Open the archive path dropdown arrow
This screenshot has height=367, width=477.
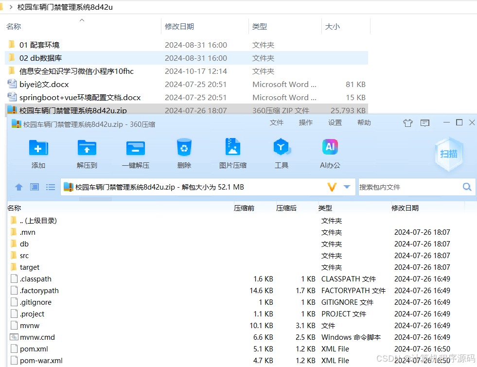point(346,187)
